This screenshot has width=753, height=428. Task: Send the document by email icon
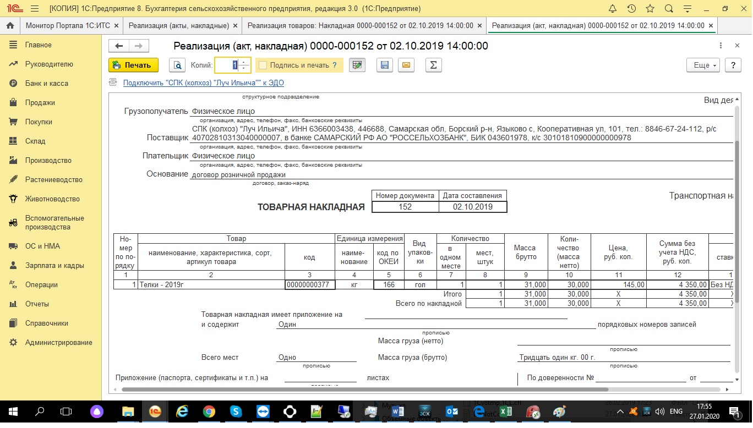point(406,65)
